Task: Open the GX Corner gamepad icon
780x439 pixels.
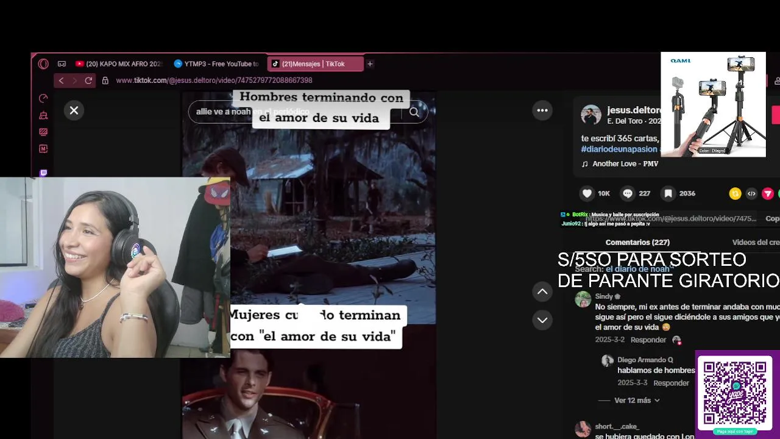Action: [x=62, y=64]
